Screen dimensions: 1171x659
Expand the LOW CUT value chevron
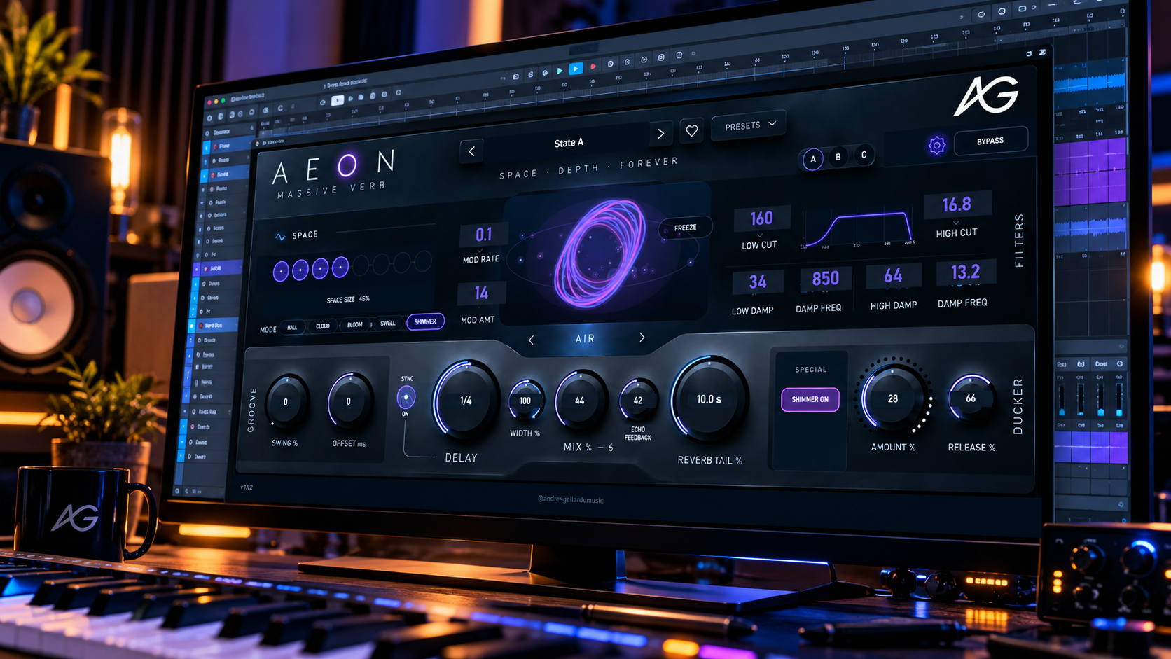pyautogui.click(x=760, y=235)
